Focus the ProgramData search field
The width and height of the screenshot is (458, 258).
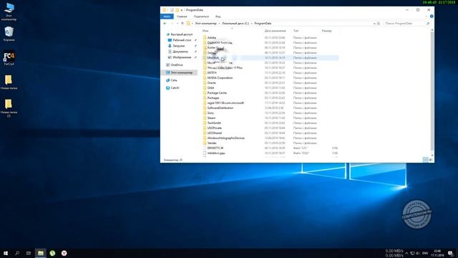404,24
